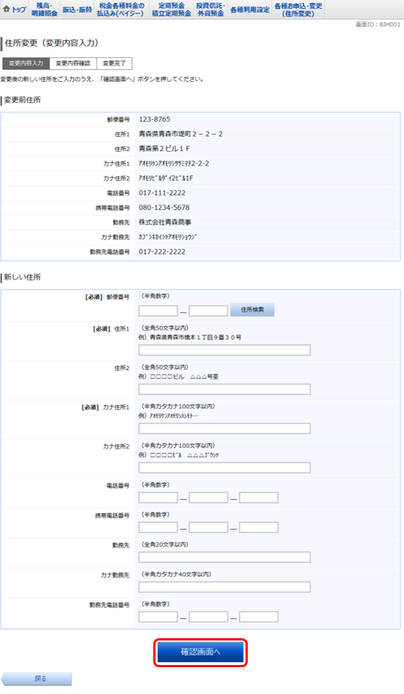The height and width of the screenshot is (694, 404).
Task: Click the 住所検索 button
Action: pyautogui.click(x=252, y=310)
